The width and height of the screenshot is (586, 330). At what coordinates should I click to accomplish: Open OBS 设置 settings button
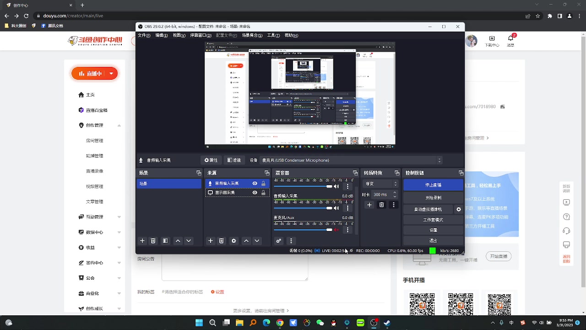click(433, 230)
